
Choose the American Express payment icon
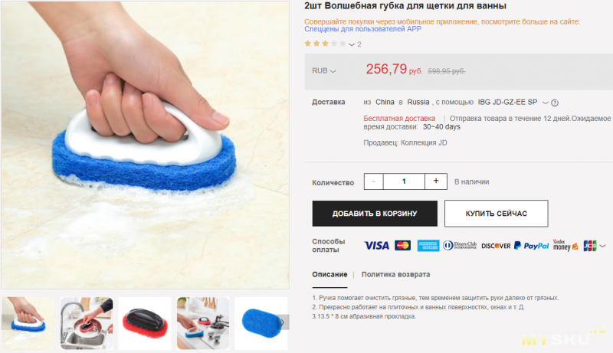tap(428, 246)
